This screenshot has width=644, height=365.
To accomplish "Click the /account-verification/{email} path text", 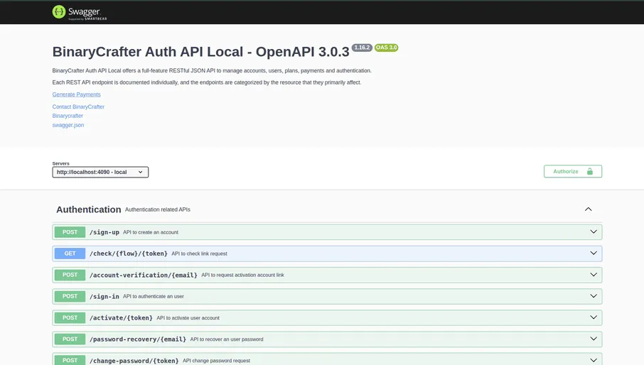I will (x=144, y=275).
